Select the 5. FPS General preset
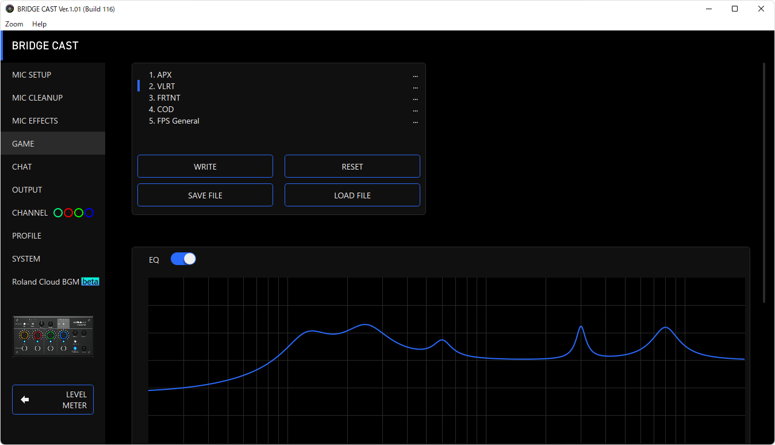Viewport: 775px width, 445px height. (174, 121)
